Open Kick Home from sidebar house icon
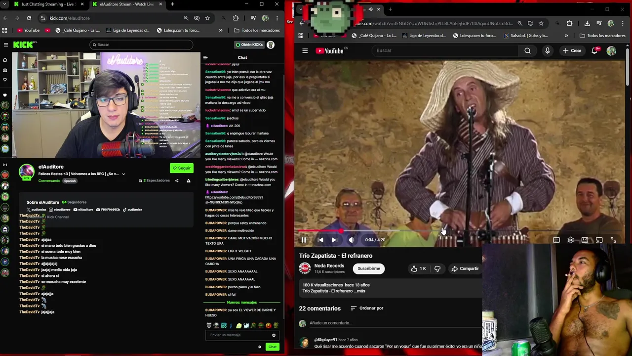This screenshot has width=632, height=356. (5, 60)
